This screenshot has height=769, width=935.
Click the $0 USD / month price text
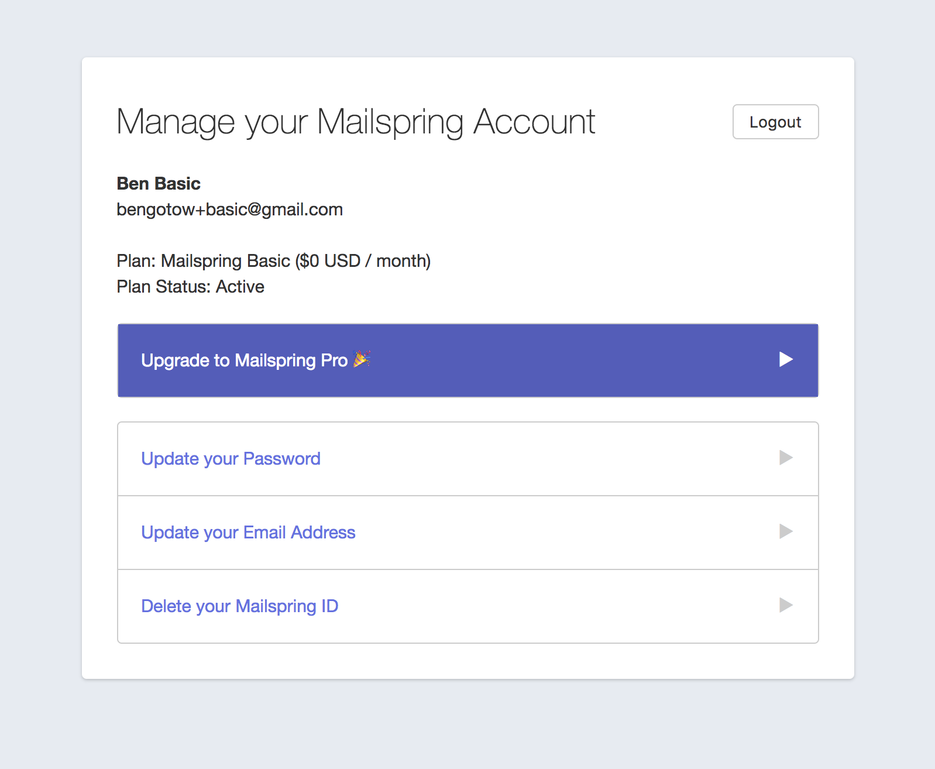pos(363,261)
